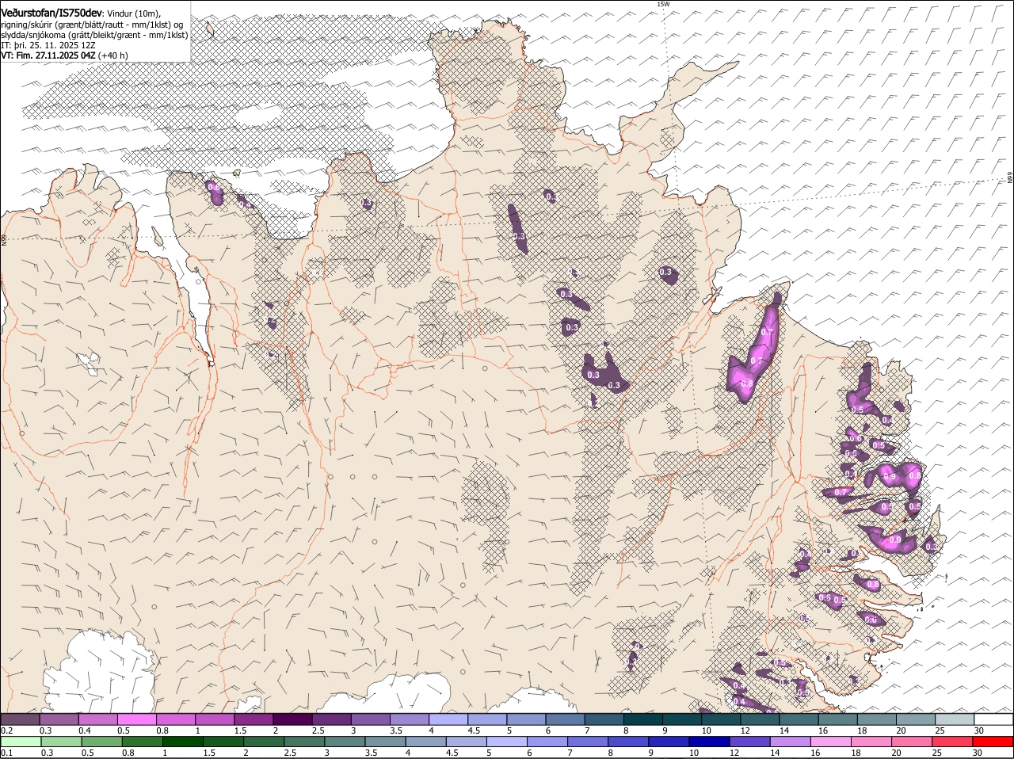Click the '0.2' value label under upper legend
Viewport: 1014px width, 759px height.
[x=7, y=730]
